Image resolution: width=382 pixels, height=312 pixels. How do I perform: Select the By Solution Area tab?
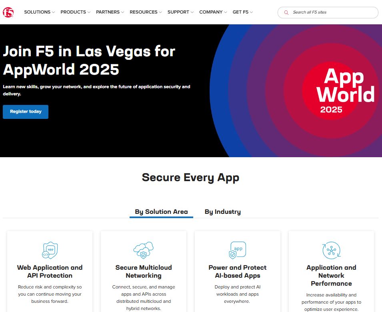tap(161, 211)
